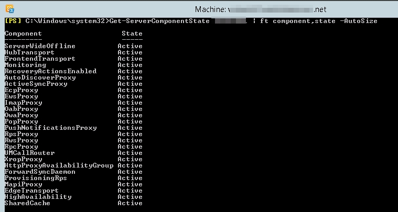Select the HubTransport component name

[x=29, y=52]
